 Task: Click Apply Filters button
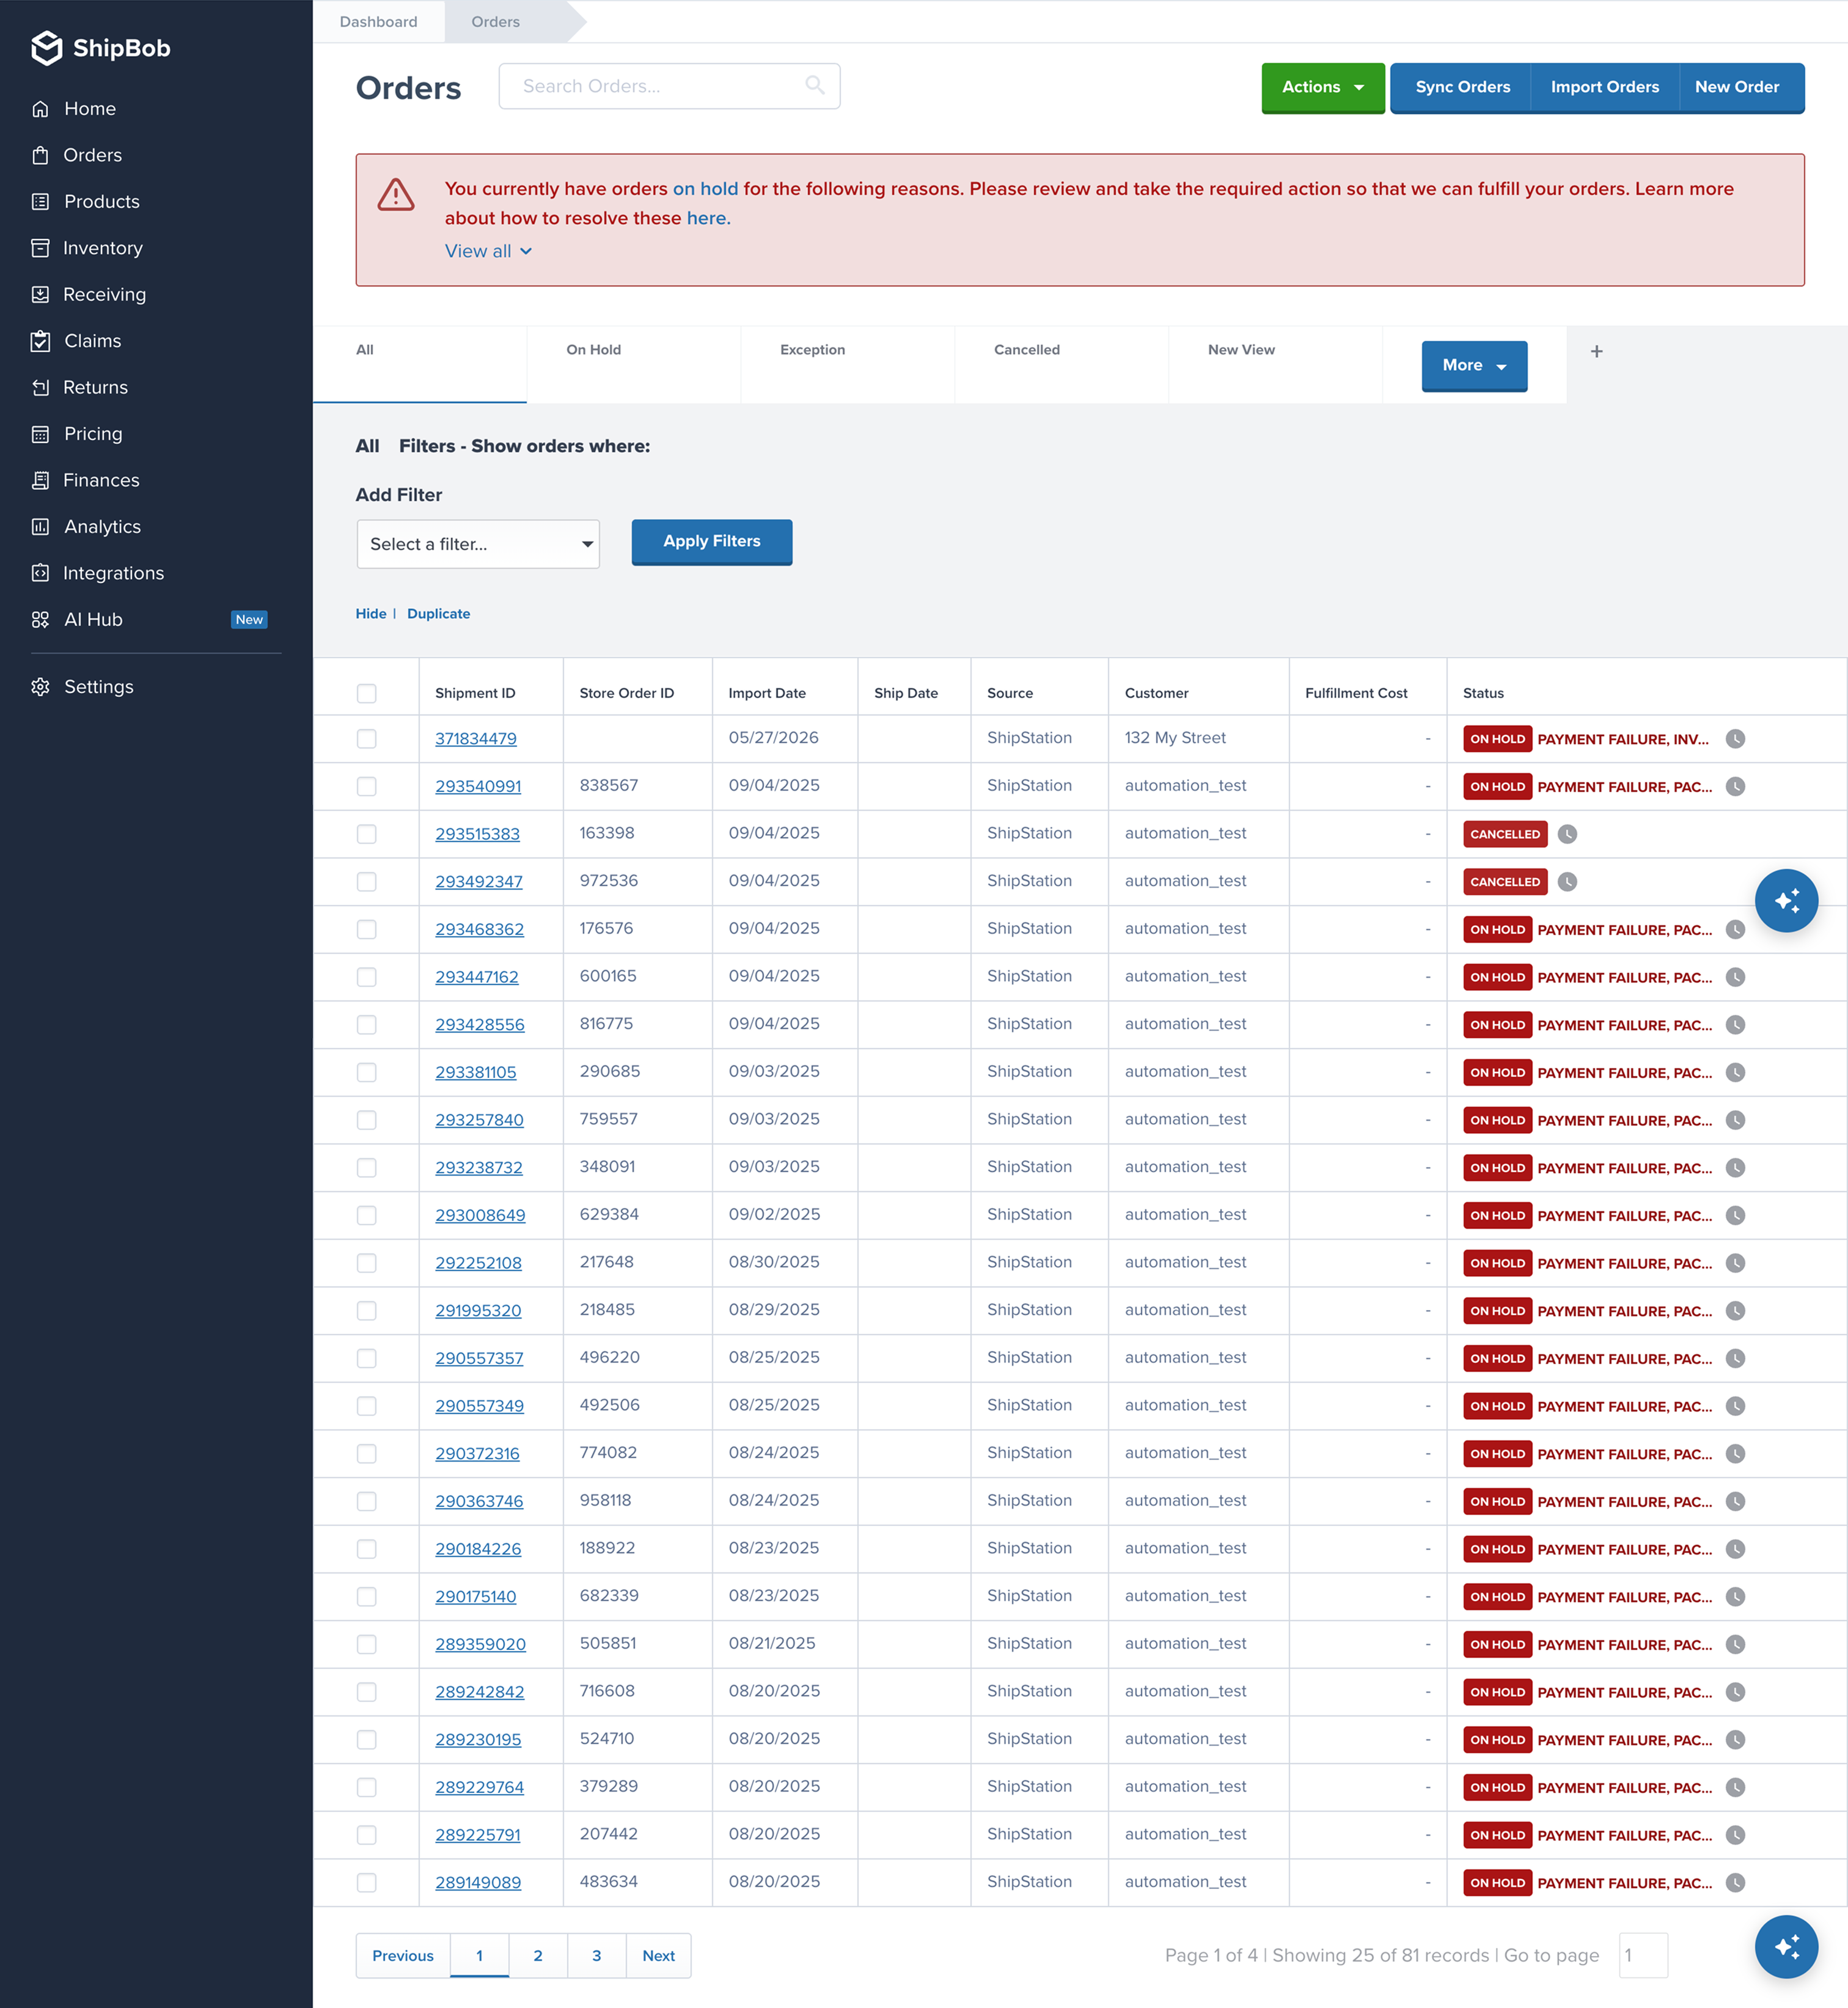pyautogui.click(x=712, y=542)
